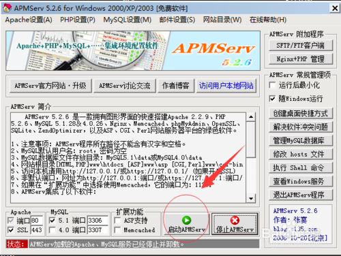Toggle the Apache 端口 80 checkbox
Screen dimensions: 341x256
pyautogui.click(x=11, y=220)
